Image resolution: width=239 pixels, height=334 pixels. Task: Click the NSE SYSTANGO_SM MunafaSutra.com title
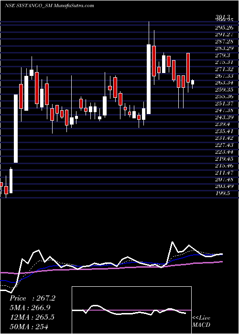click(x=49, y=6)
